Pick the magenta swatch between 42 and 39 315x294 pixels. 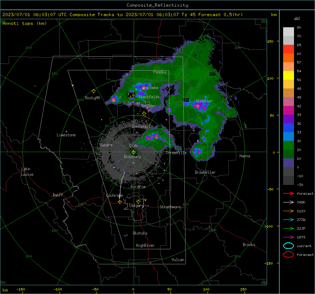pyautogui.click(x=288, y=110)
